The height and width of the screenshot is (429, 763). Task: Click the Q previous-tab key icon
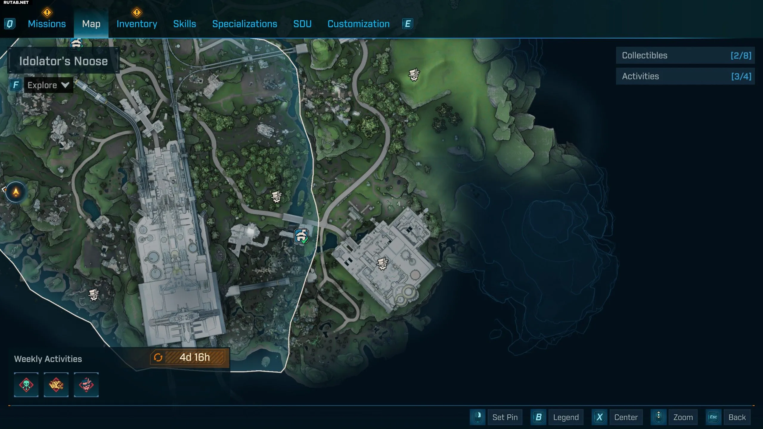[10, 24]
